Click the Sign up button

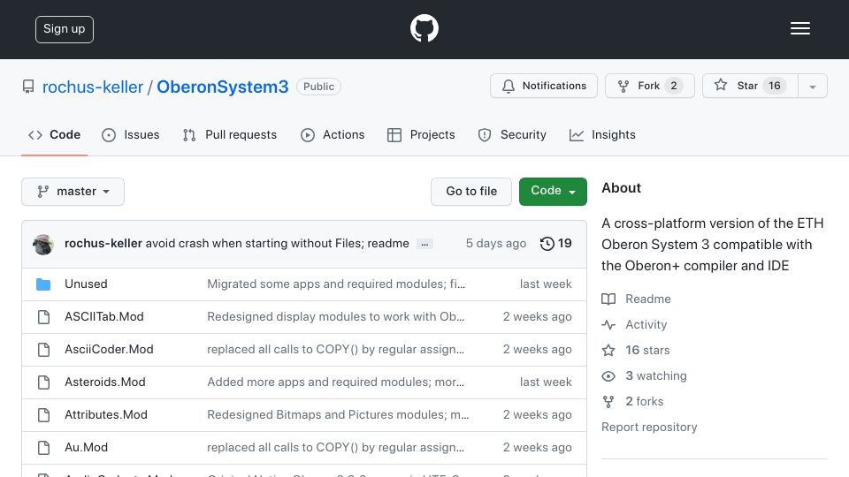(x=65, y=29)
